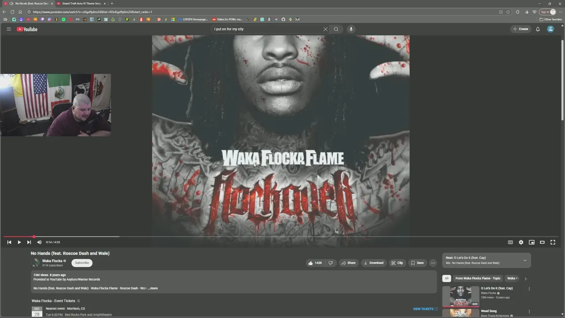Open Videos Ex-POWs bookmark

click(x=227, y=19)
